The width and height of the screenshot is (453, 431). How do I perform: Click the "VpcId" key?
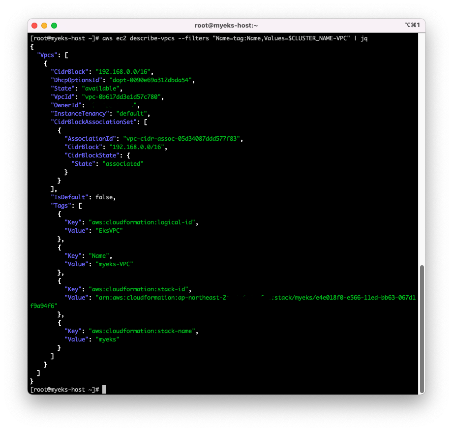click(x=62, y=97)
